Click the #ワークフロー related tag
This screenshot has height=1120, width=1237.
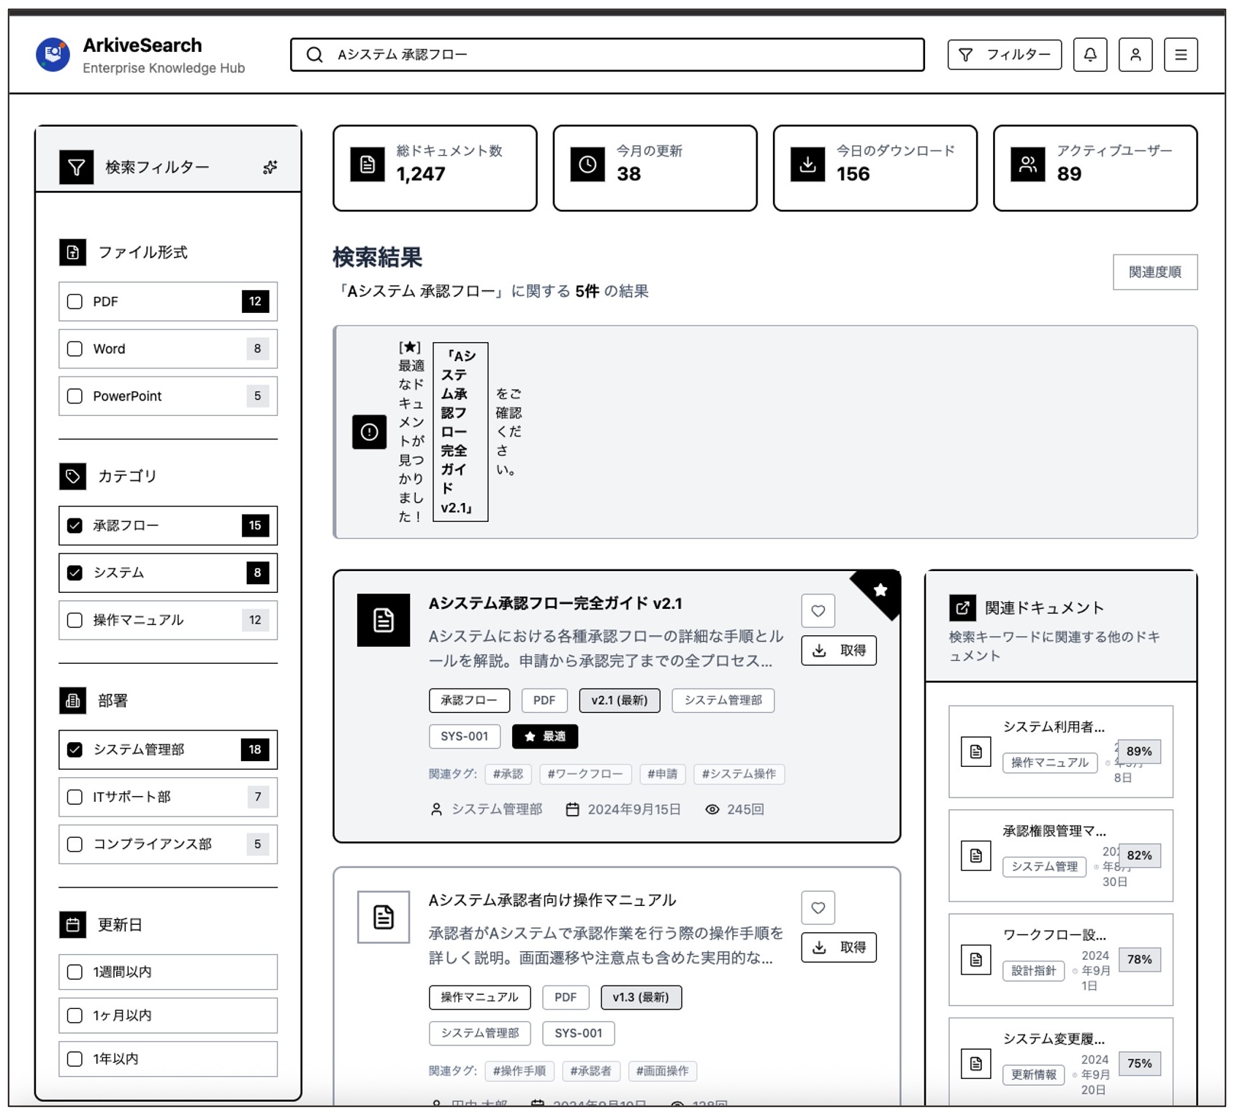coord(585,774)
